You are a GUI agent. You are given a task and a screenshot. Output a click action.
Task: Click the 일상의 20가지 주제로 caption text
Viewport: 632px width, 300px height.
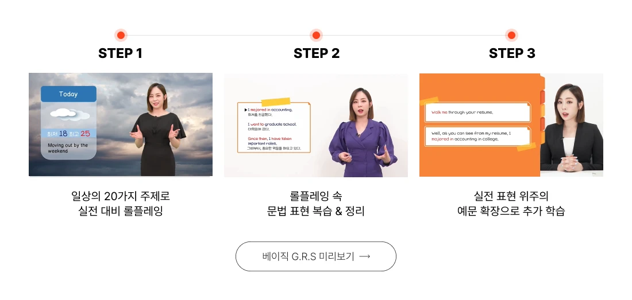pos(121,196)
